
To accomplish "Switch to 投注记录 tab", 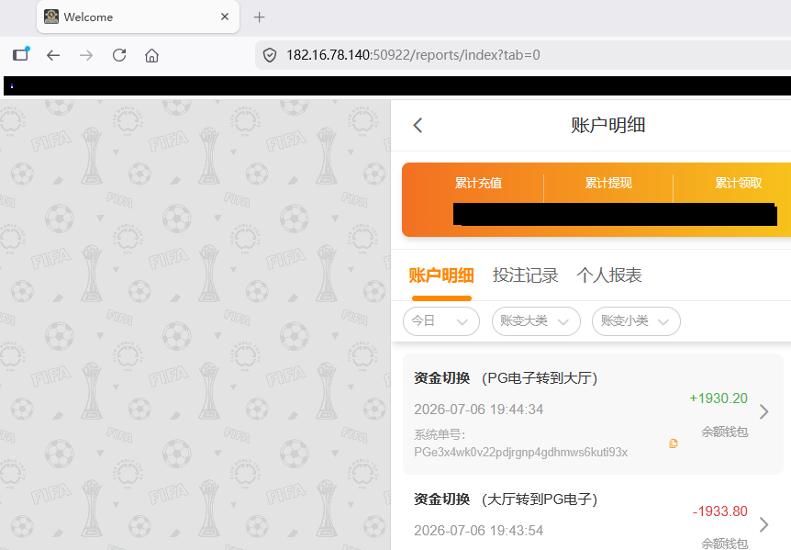I will coord(525,275).
